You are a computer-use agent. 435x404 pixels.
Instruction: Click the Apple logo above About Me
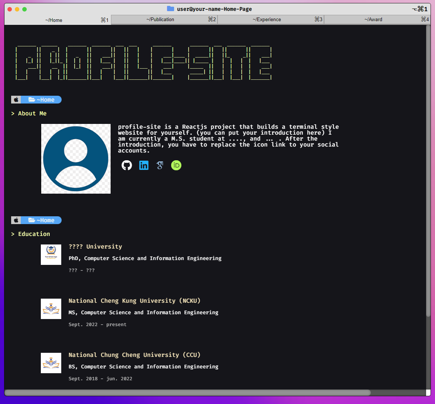tap(16, 99)
